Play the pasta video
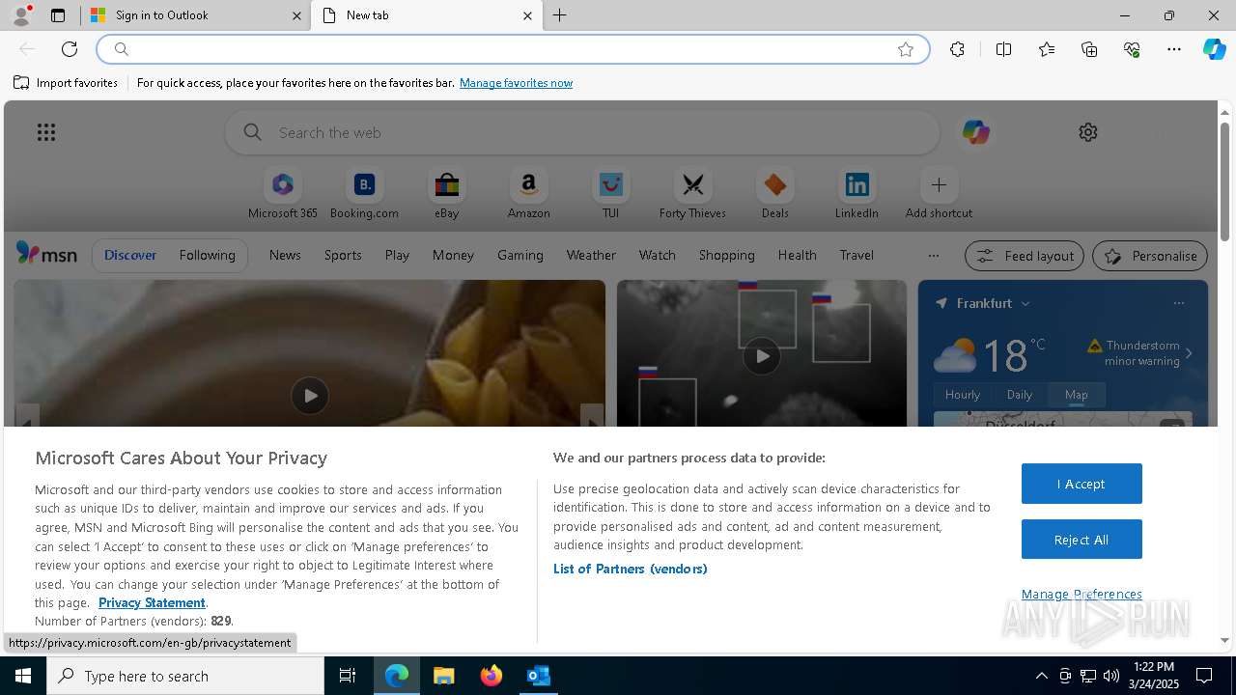Screen dimensions: 1236x695 pyautogui.click(x=310, y=396)
